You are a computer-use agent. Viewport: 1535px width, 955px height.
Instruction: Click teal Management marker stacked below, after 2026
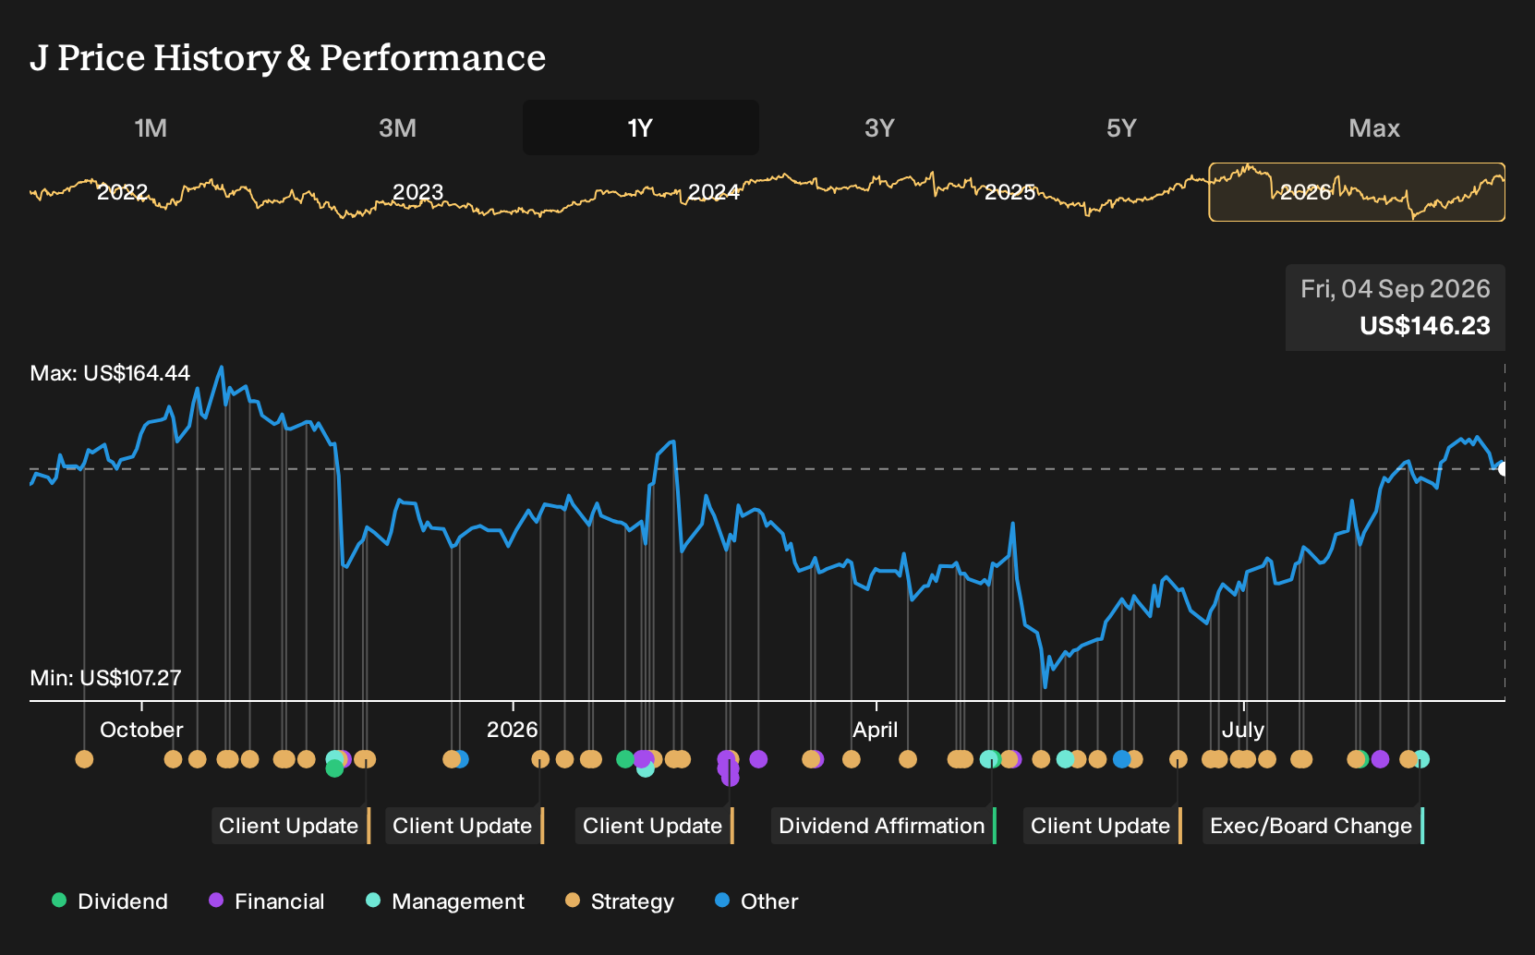point(646,768)
